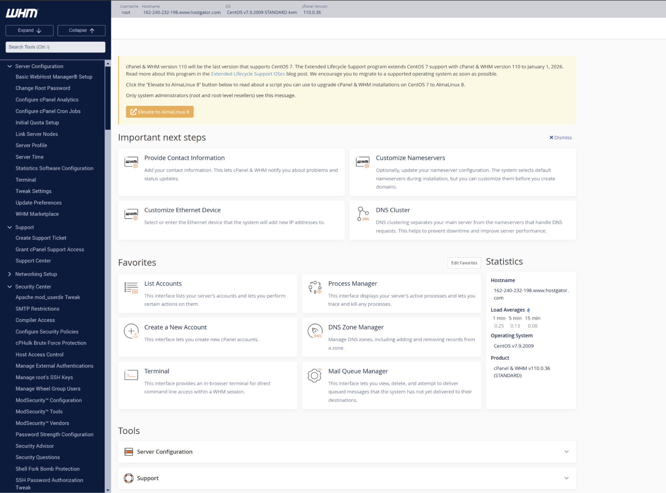This screenshot has width=666, height=493.
Task: Open the Mail Queue Manager gear icon
Action: pos(315,375)
